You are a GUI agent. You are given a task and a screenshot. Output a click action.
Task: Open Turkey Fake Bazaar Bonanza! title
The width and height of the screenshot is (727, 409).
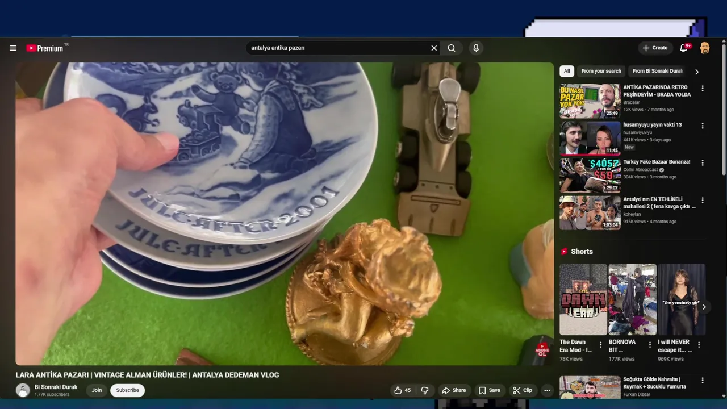pyautogui.click(x=657, y=162)
